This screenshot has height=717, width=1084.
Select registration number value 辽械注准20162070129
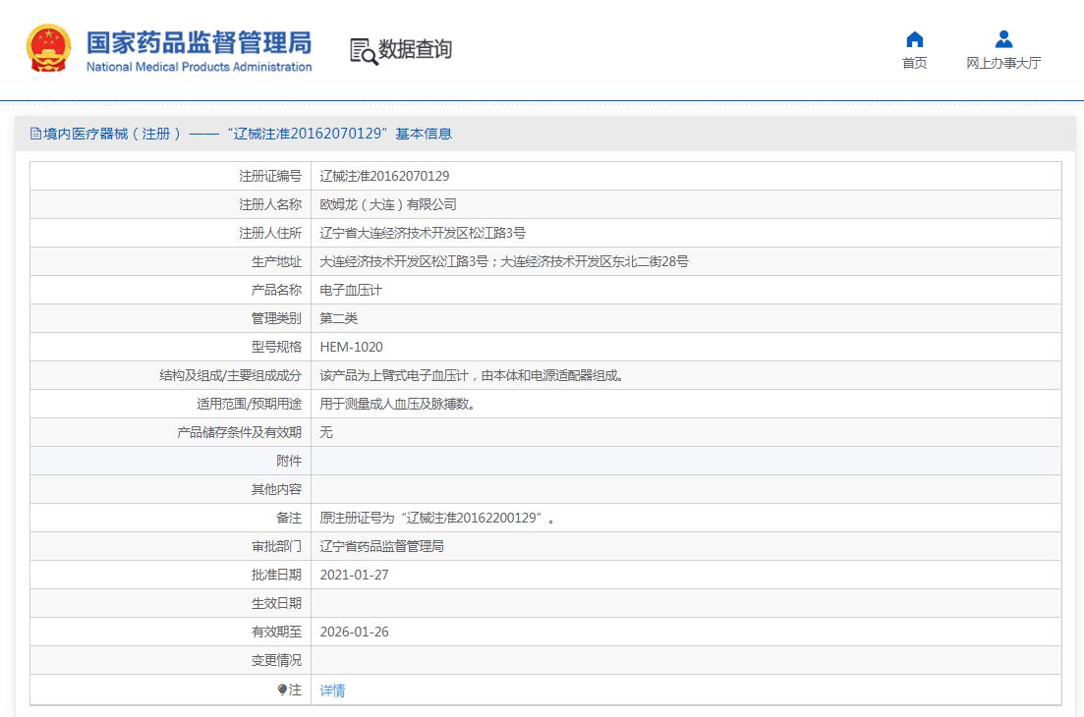pos(384,176)
